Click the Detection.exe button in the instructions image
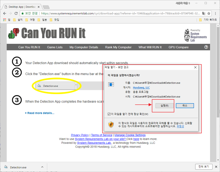 56,86
